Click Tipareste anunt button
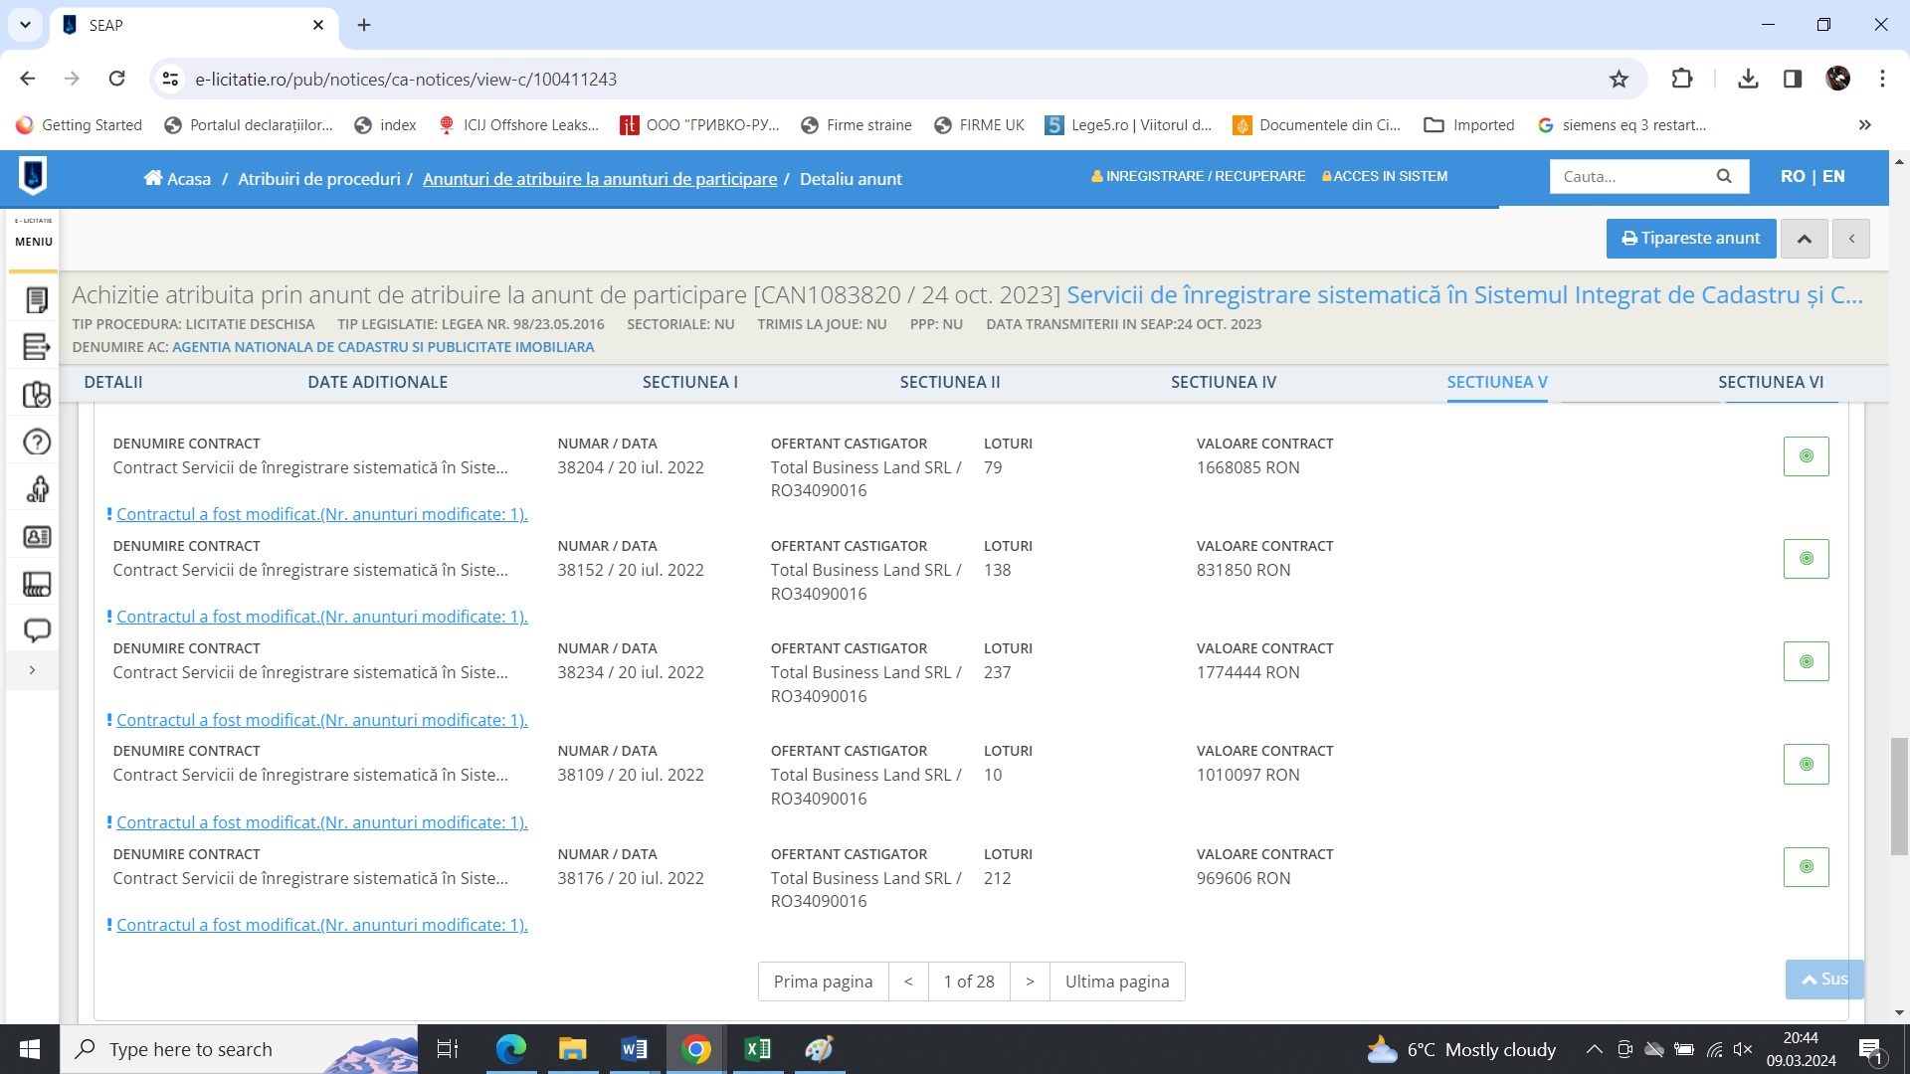This screenshot has height=1074, width=1910. (x=1690, y=239)
